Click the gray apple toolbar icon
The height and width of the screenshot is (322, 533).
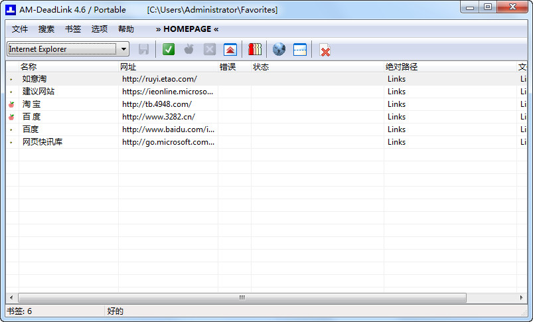[189, 49]
